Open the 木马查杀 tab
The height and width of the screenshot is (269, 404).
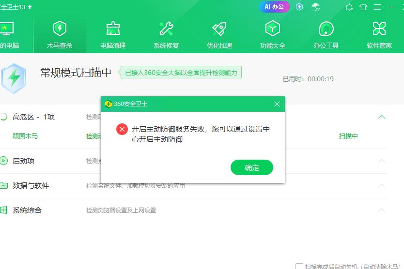pyautogui.click(x=60, y=35)
